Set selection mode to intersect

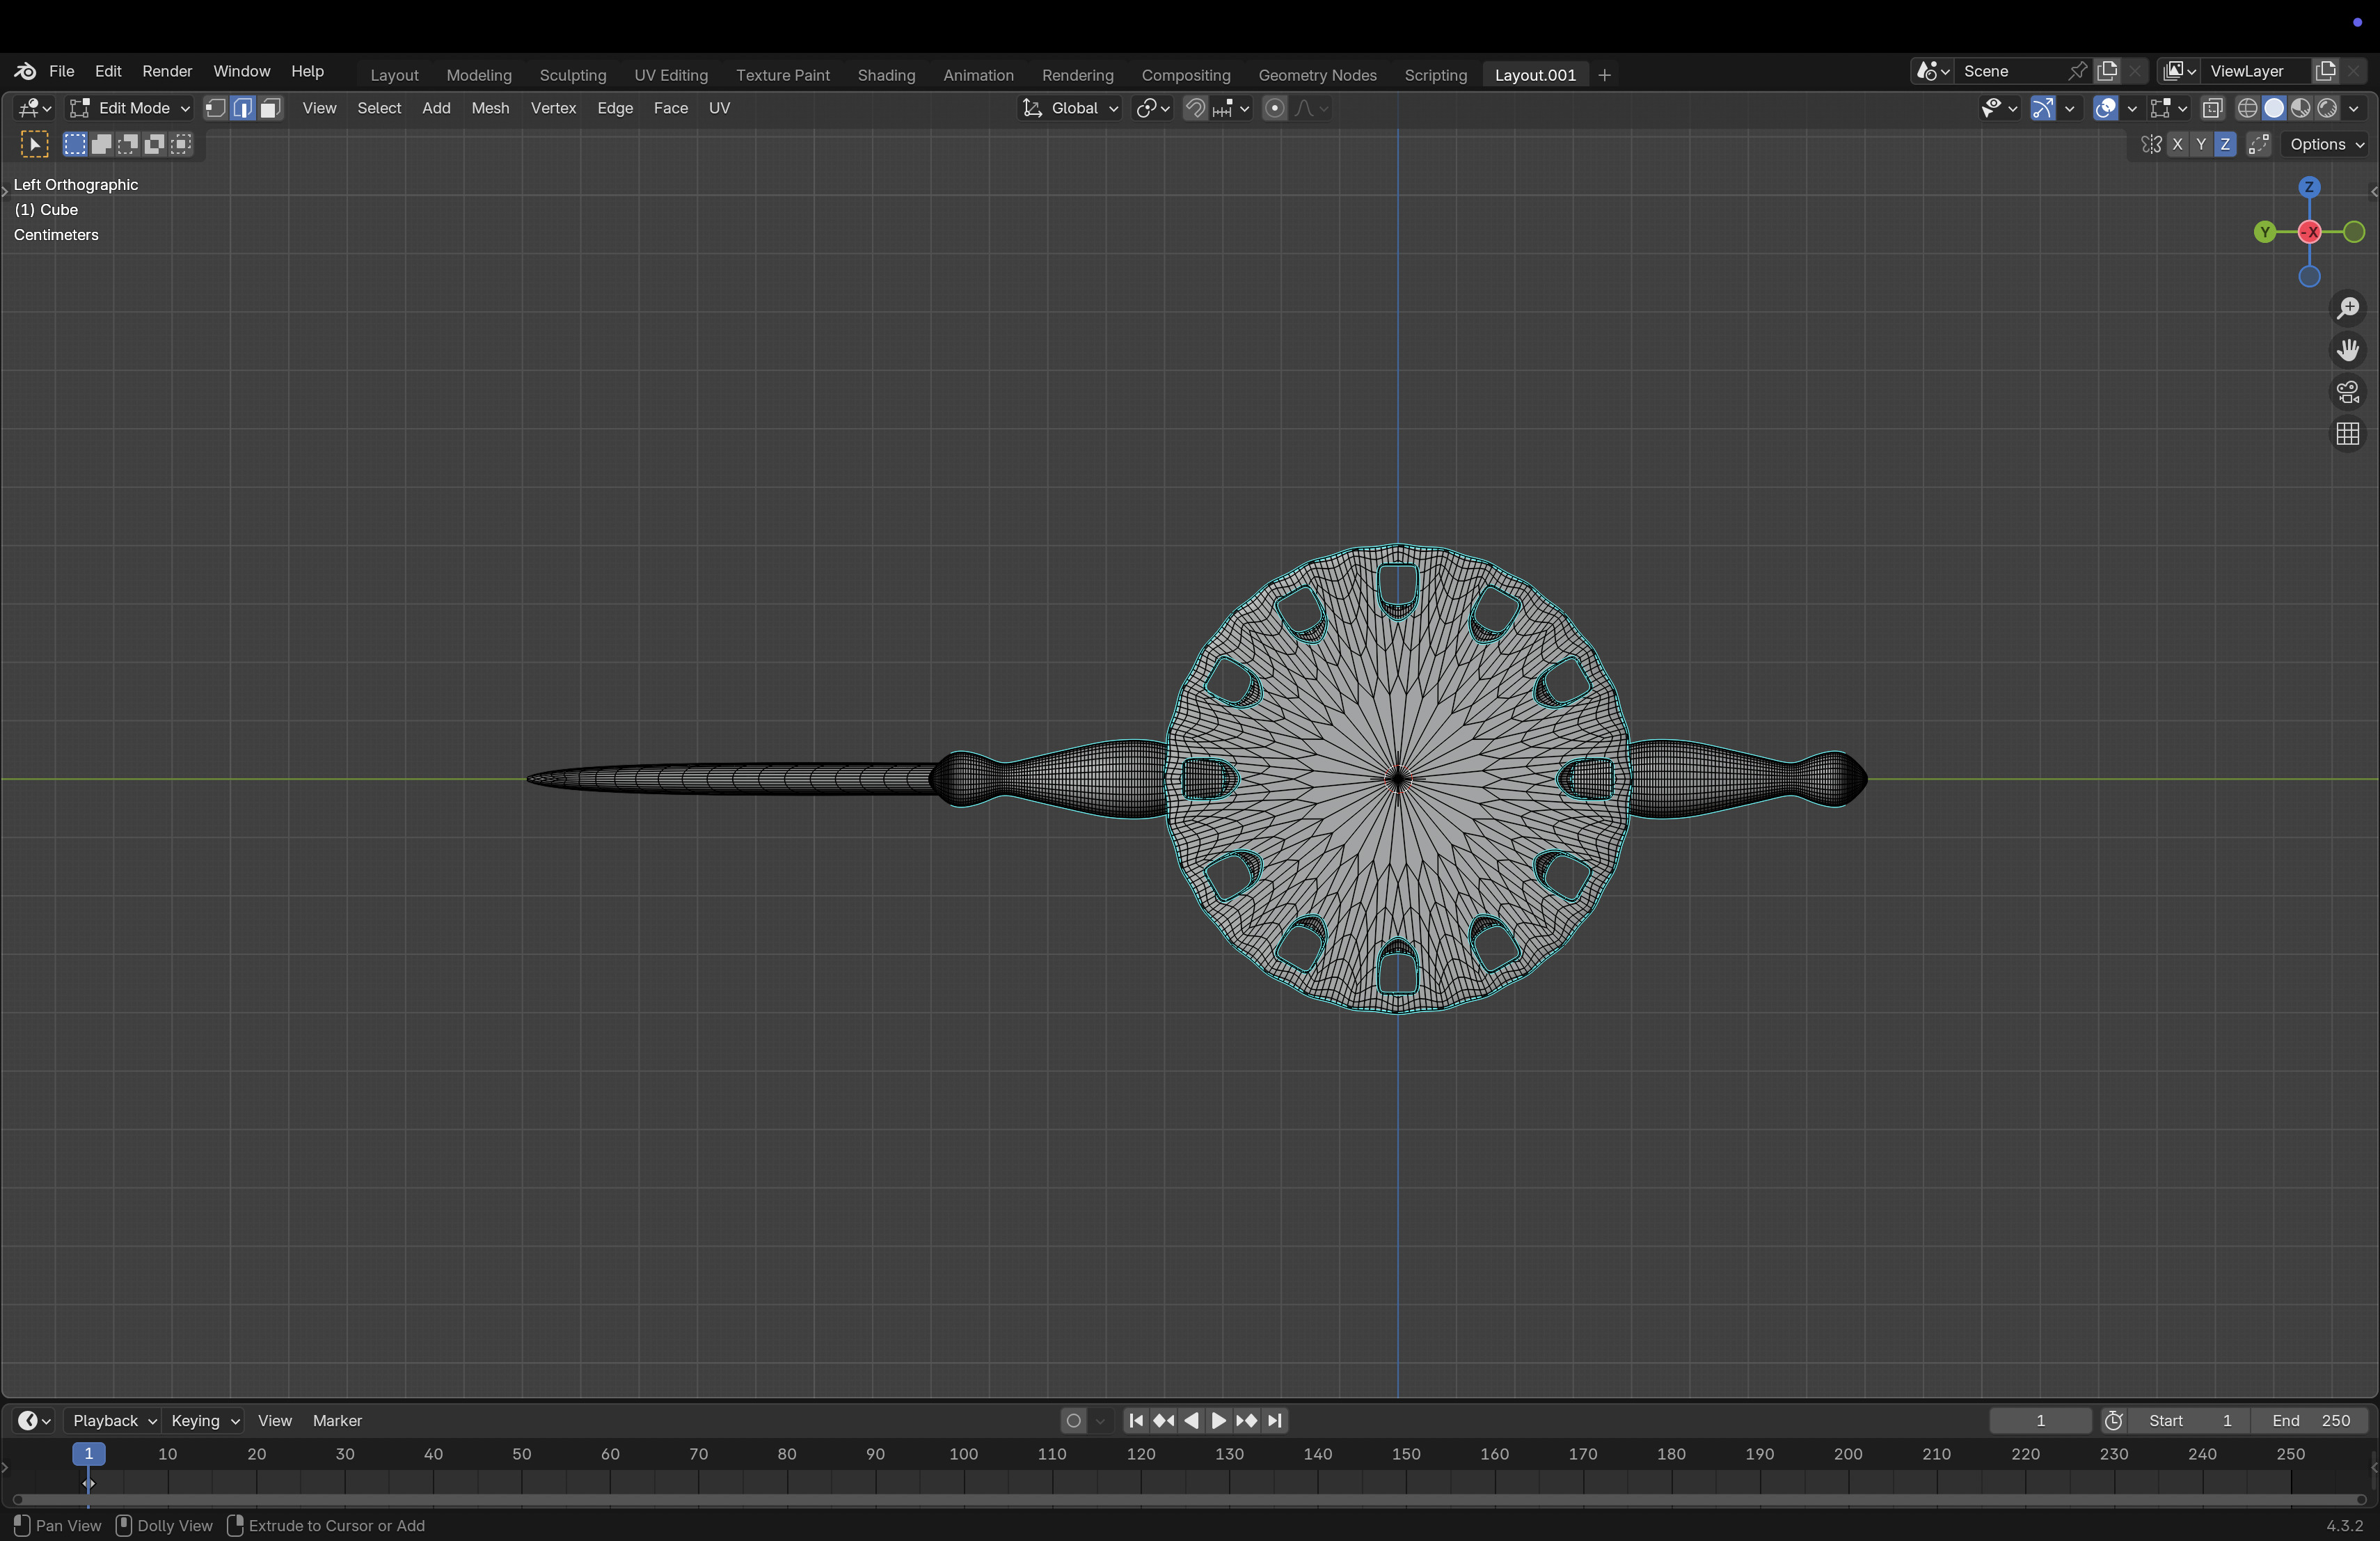pyautogui.click(x=181, y=145)
